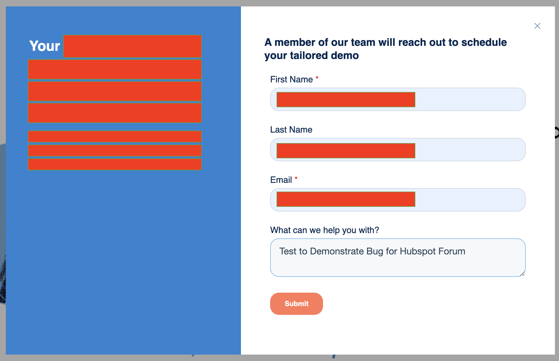Click the First Name label
Viewport: 559px width, 361px height.
tap(292, 79)
